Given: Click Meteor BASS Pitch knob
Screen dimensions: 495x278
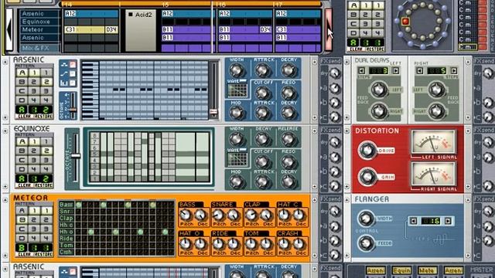Looking at the screenshot, I should point(186,215).
